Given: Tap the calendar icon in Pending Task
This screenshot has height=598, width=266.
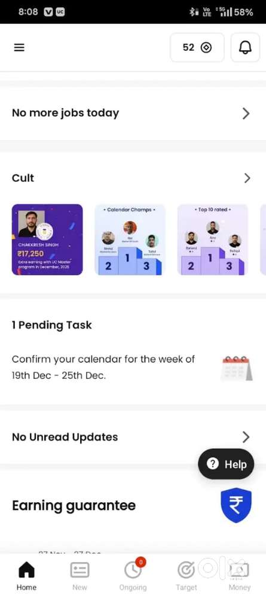Looking at the screenshot, I should 237,368.
